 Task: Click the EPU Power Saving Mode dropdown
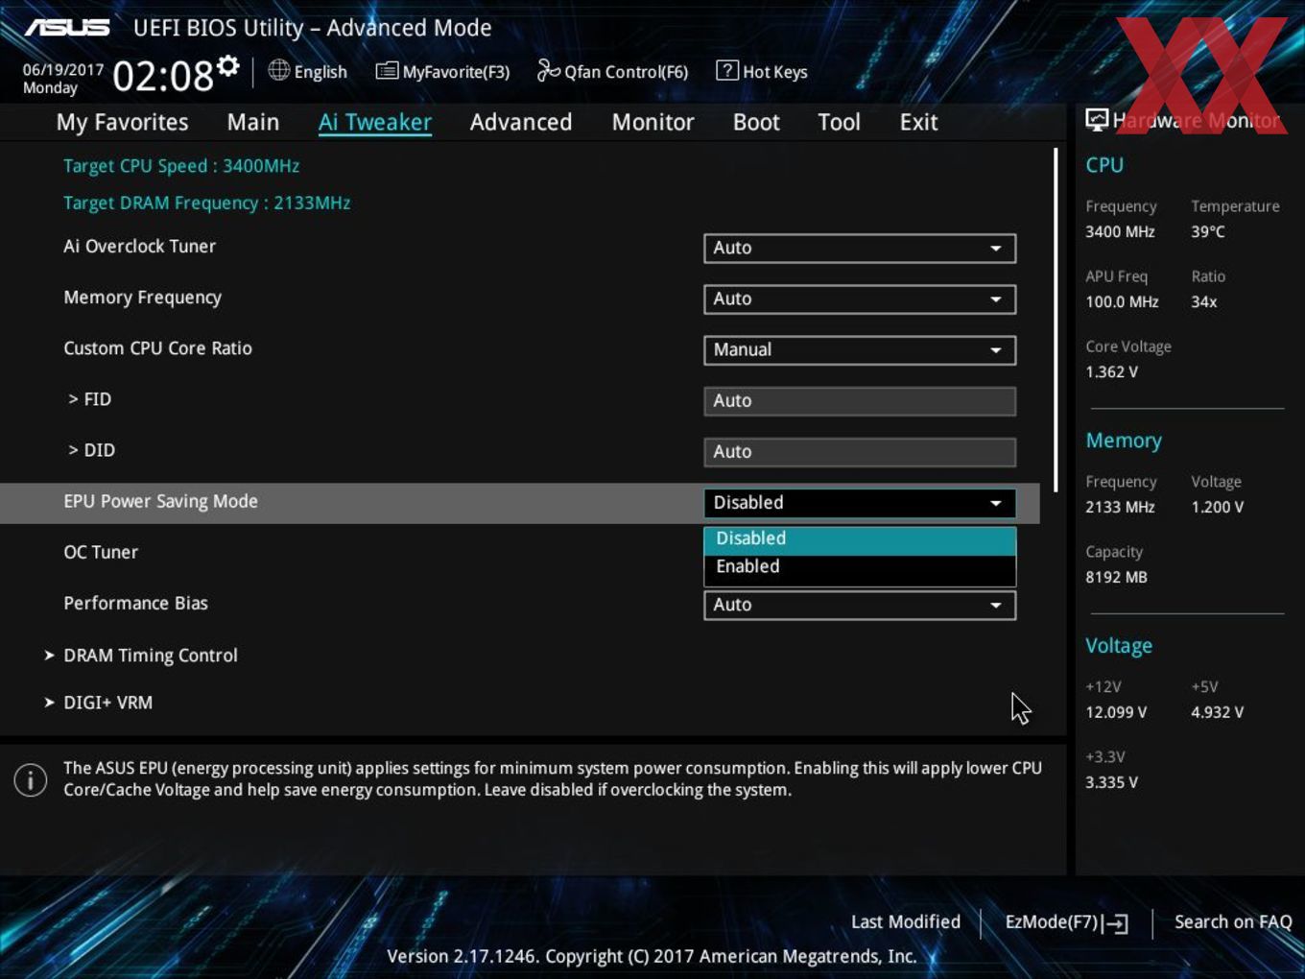click(860, 502)
